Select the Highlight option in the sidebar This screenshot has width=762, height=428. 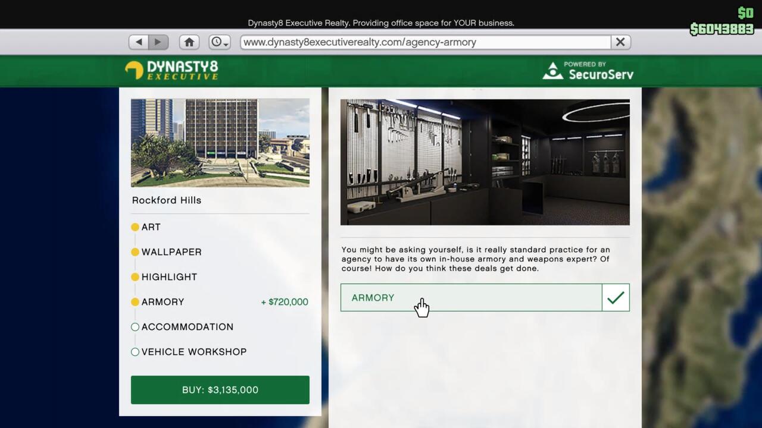click(x=169, y=277)
